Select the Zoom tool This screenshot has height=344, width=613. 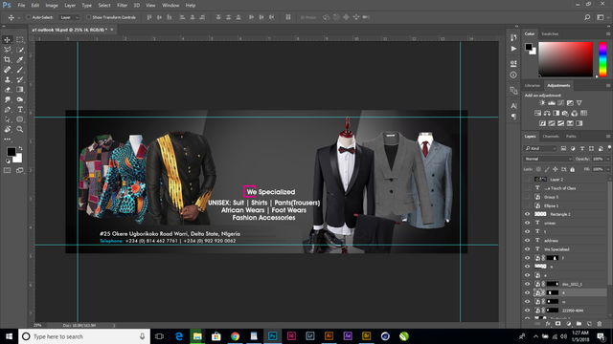coord(20,130)
